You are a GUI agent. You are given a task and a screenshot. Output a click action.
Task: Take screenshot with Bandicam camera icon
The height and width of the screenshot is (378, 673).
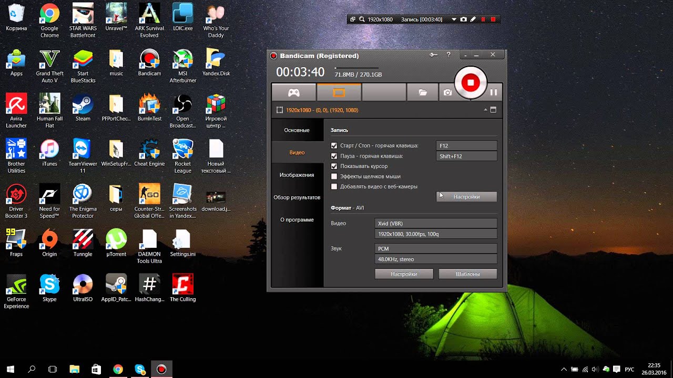[x=447, y=92]
